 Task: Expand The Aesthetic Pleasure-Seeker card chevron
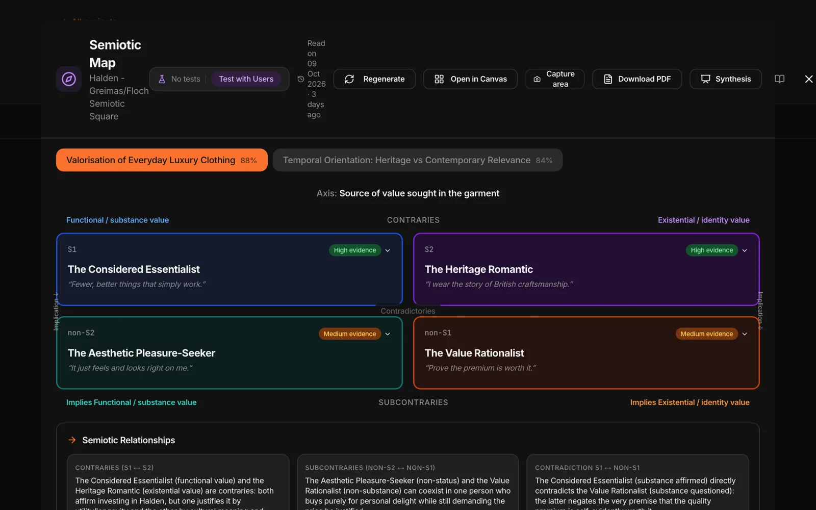coord(388,334)
